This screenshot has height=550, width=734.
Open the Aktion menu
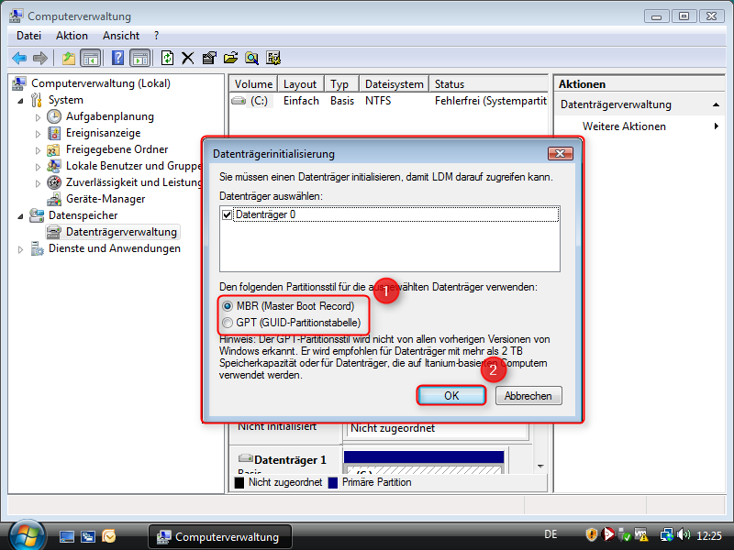(x=72, y=36)
